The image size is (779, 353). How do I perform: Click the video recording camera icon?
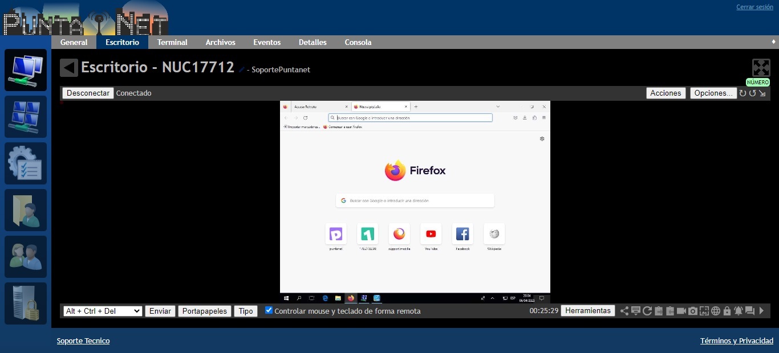coord(681,311)
